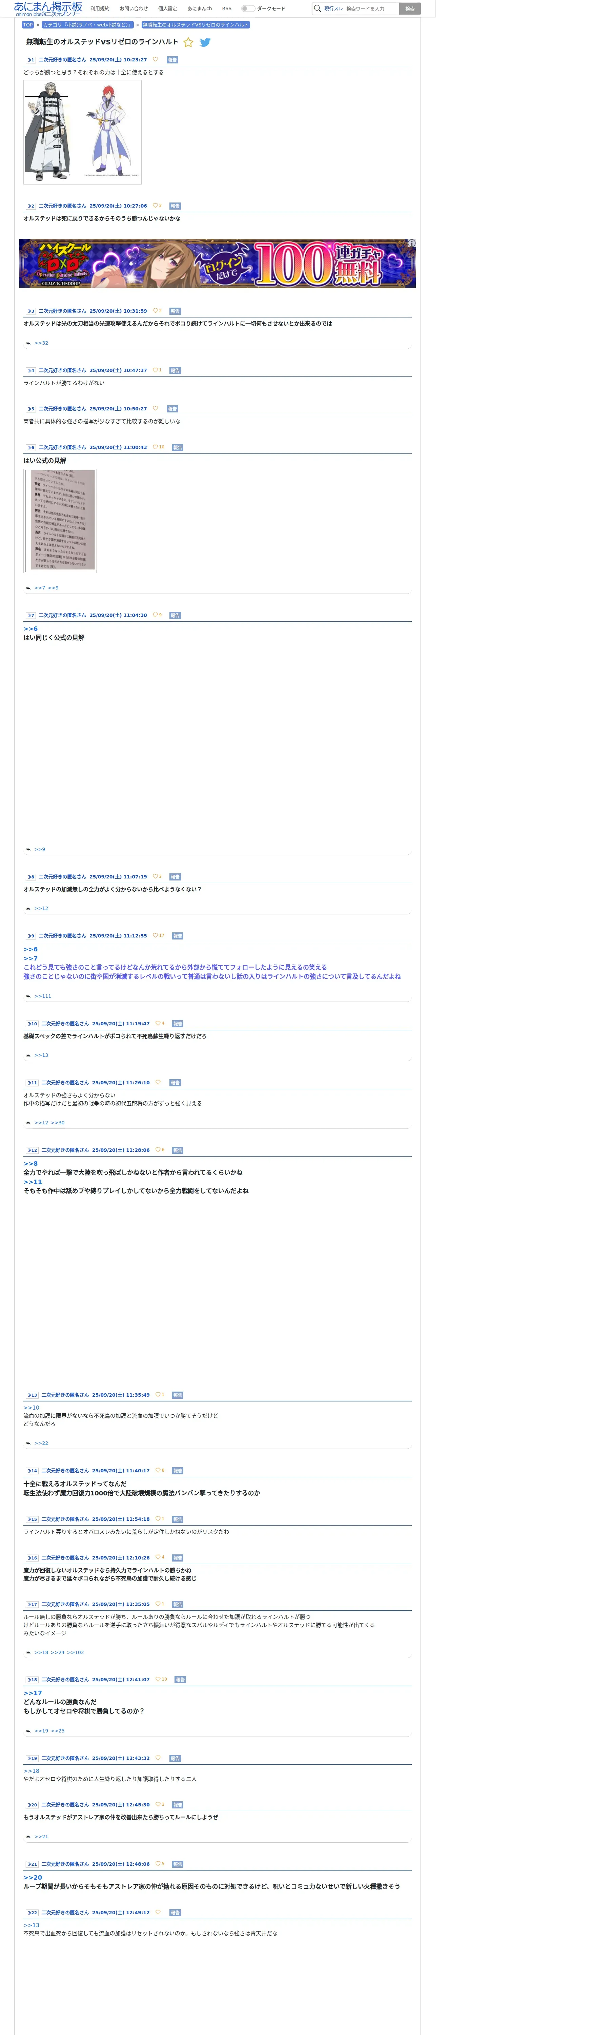Viewport: 614px width, 2035px height.
Task: Click the heart on post 3
Action: coord(156,310)
